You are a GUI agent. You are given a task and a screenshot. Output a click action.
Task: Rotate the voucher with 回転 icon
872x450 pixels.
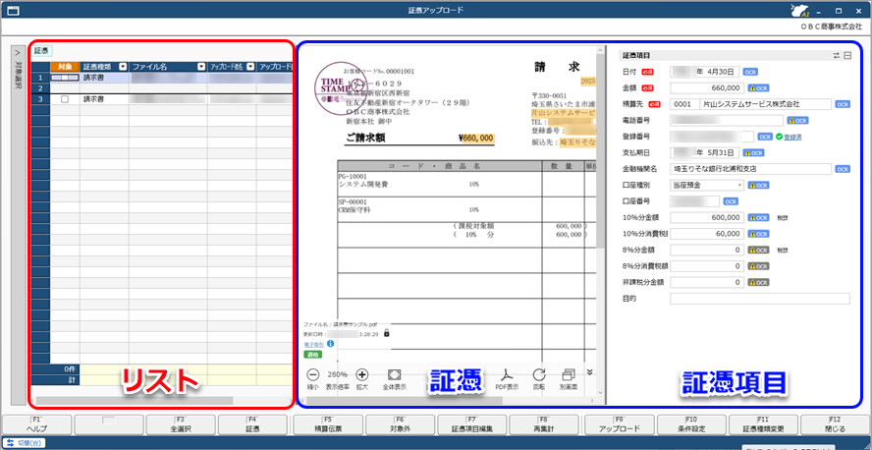(x=538, y=374)
